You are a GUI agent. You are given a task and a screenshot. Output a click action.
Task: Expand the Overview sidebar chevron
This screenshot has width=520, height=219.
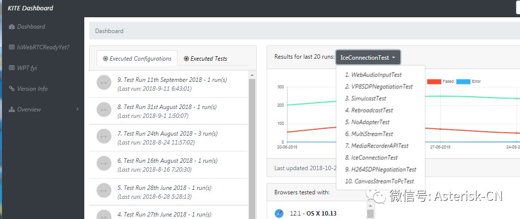tap(77, 109)
